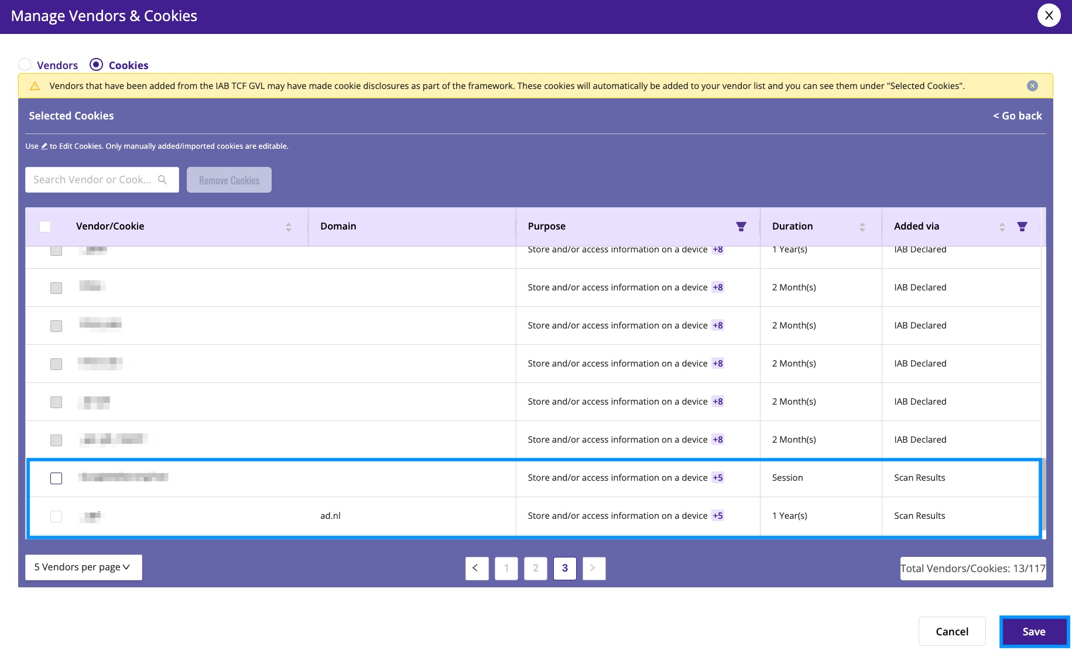Screen dimensions: 1072x650
Task: Tick checkbox for the Session duration row
Action: (56, 478)
